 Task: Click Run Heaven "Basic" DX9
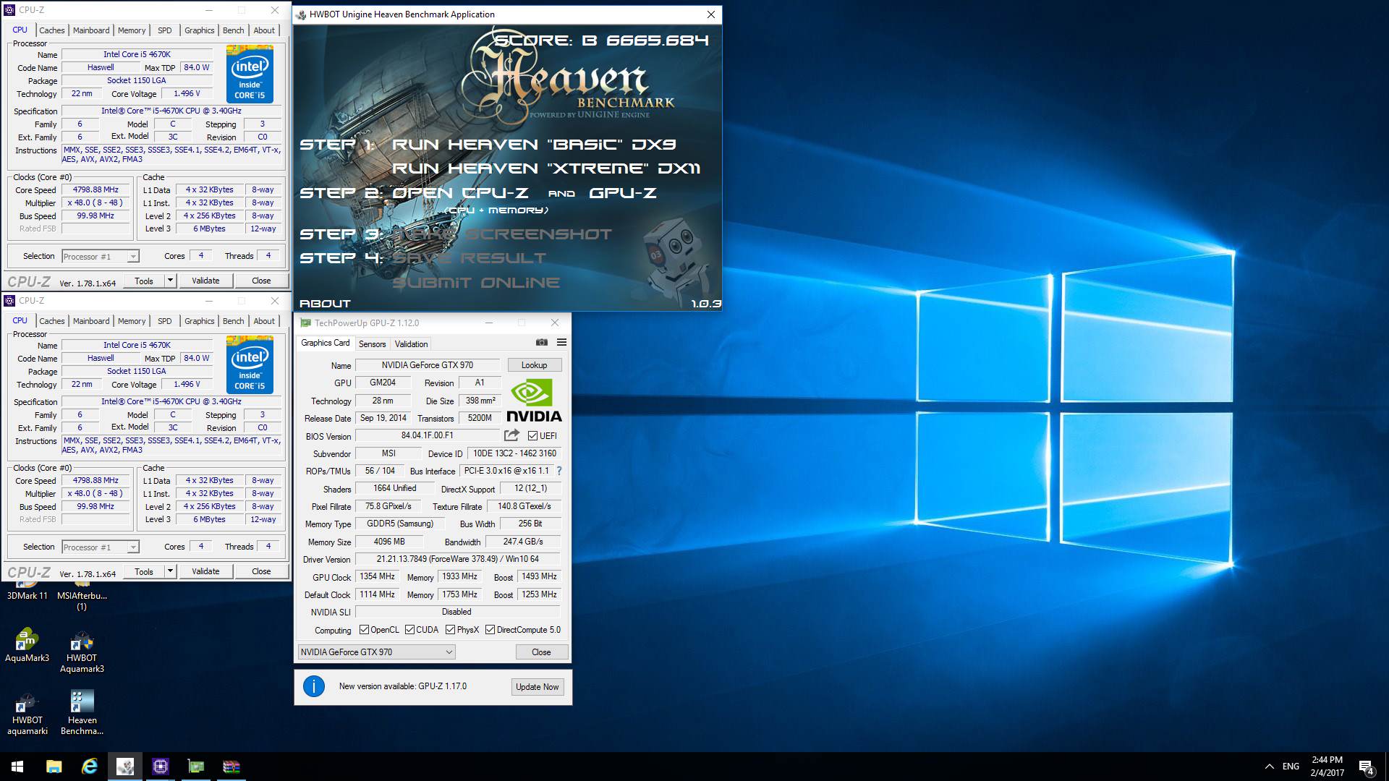click(533, 145)
